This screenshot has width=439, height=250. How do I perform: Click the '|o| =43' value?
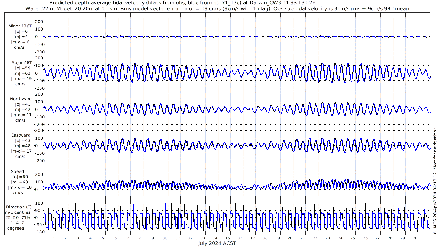point(23,141)
